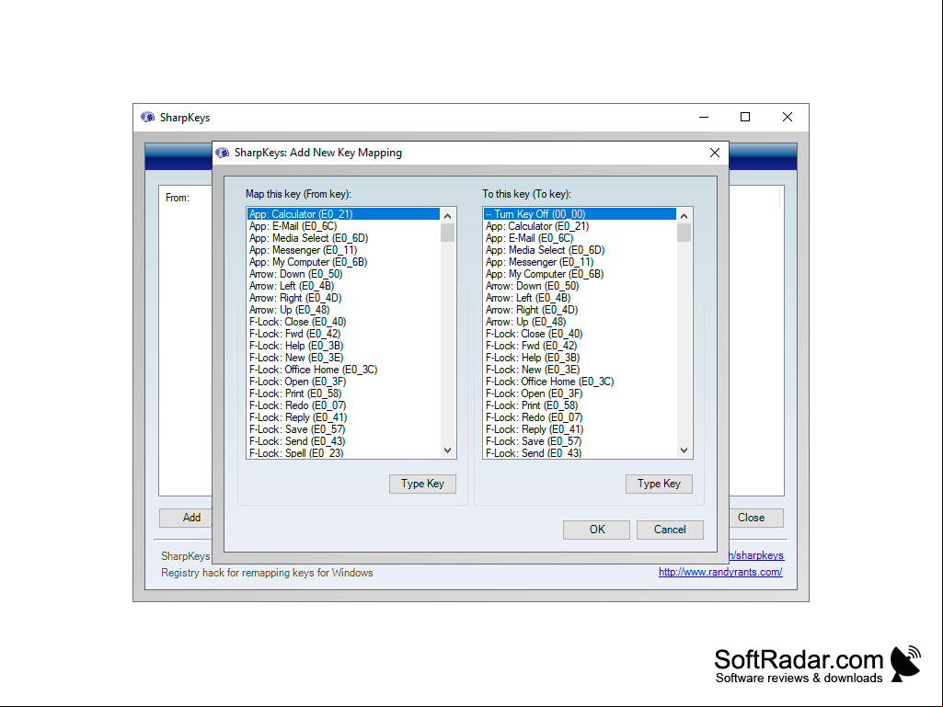The image size is (943, 707).
Task: Select App: E-Mail in To key list
Action: point(580,238)
